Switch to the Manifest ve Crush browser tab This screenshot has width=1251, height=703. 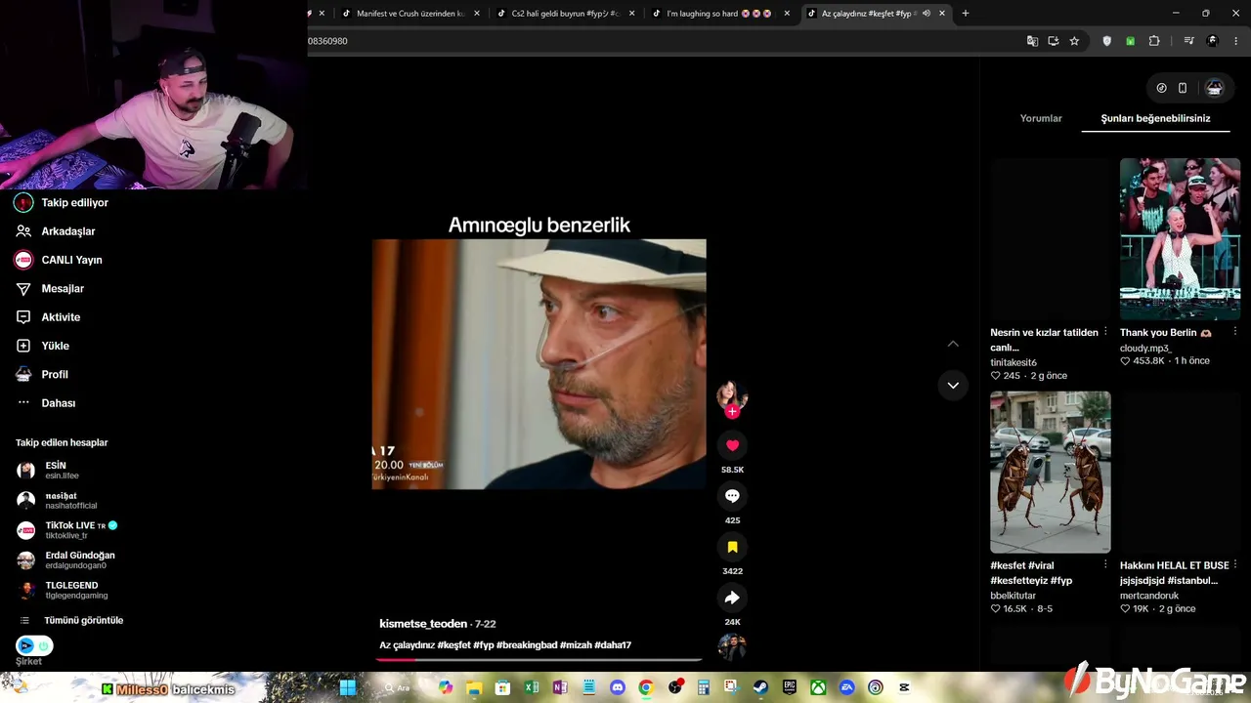pyautogui.click(x=410, y=14)
